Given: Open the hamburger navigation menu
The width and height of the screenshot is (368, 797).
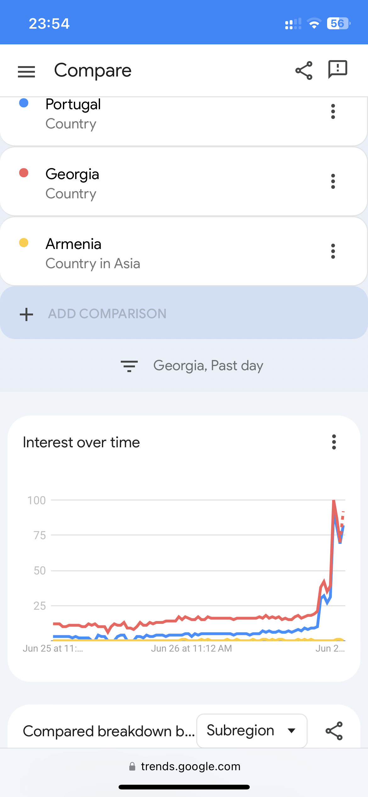Looking at the screenshot, I should point(26,71).
